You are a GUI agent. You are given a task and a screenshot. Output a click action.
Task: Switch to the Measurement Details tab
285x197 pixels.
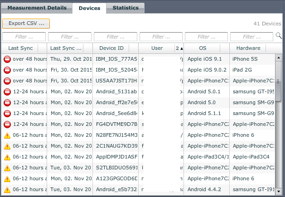point(37,8)
